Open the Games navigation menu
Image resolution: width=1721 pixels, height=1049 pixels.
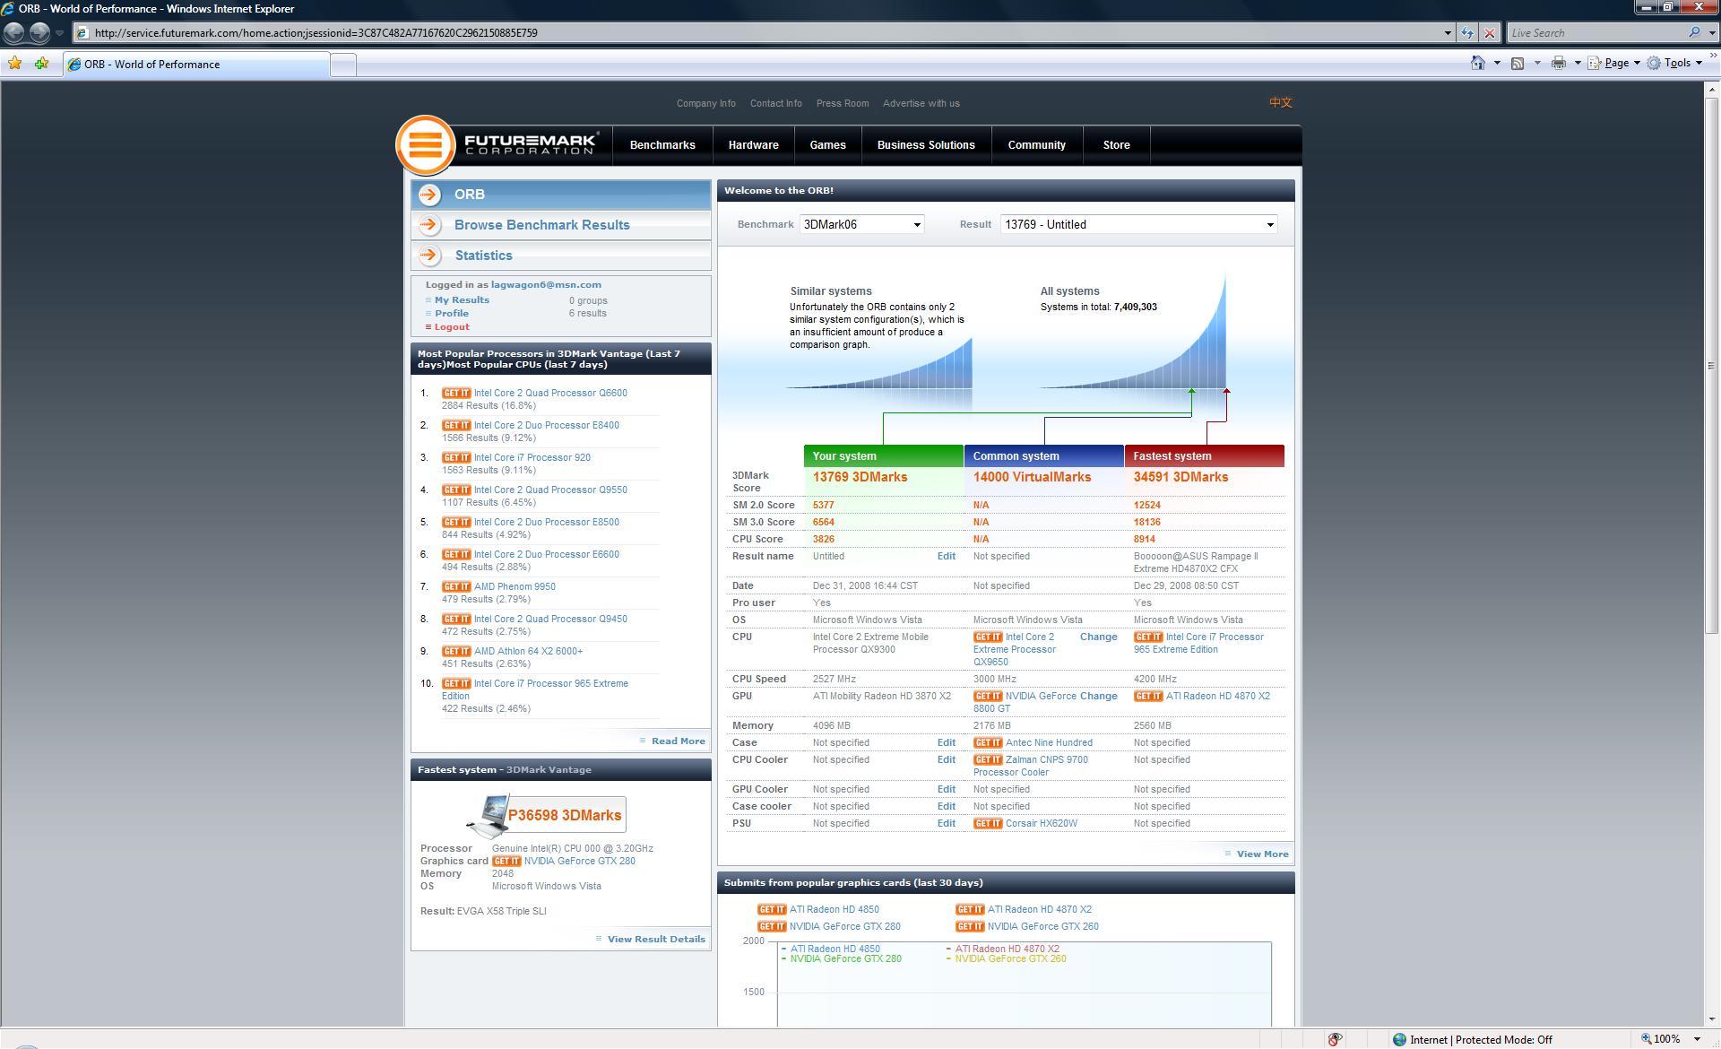(827, 145)
